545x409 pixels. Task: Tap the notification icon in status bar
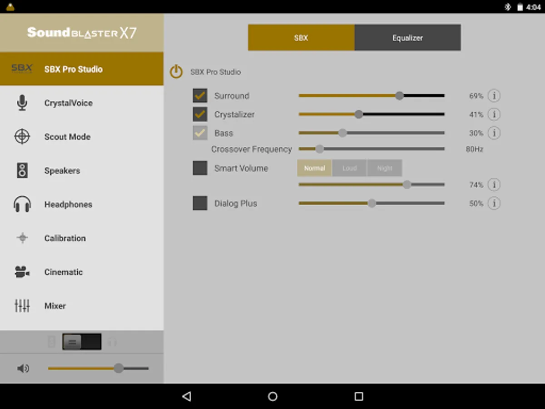point(10,7)
